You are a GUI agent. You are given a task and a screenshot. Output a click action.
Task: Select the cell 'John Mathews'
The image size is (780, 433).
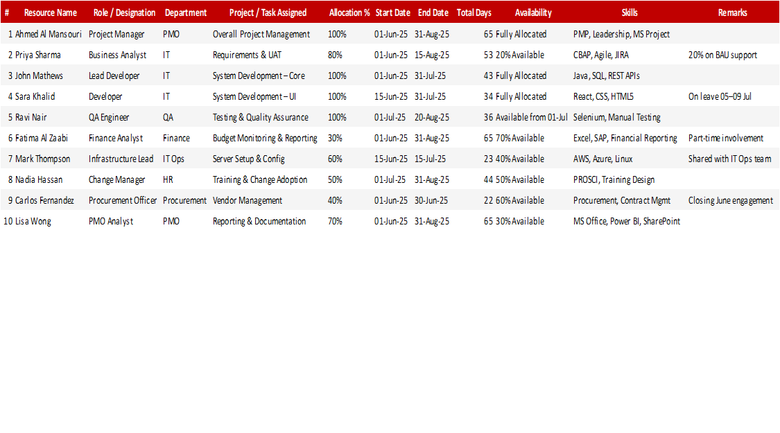pyautogui.click(x=39, y=76)
